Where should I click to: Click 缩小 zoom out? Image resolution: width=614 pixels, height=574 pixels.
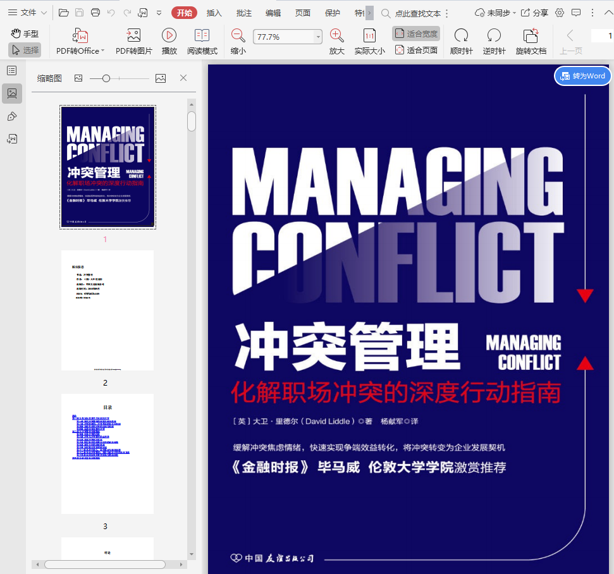point(238,42)
